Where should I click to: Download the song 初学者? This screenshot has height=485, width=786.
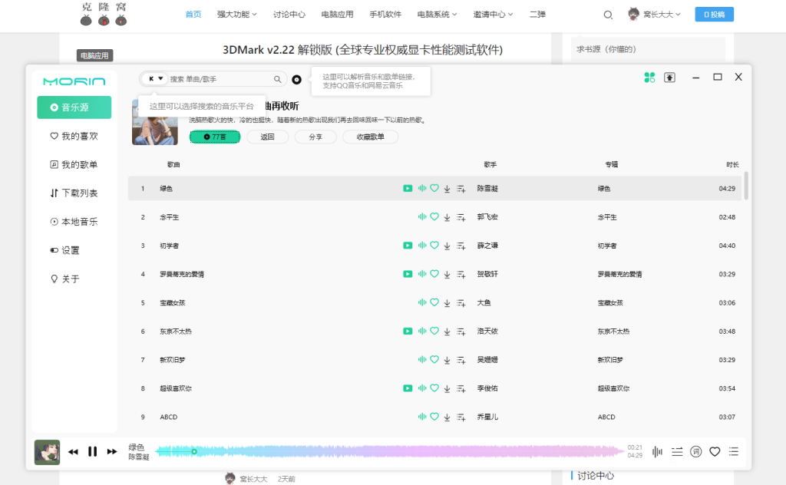pos(447,246)
